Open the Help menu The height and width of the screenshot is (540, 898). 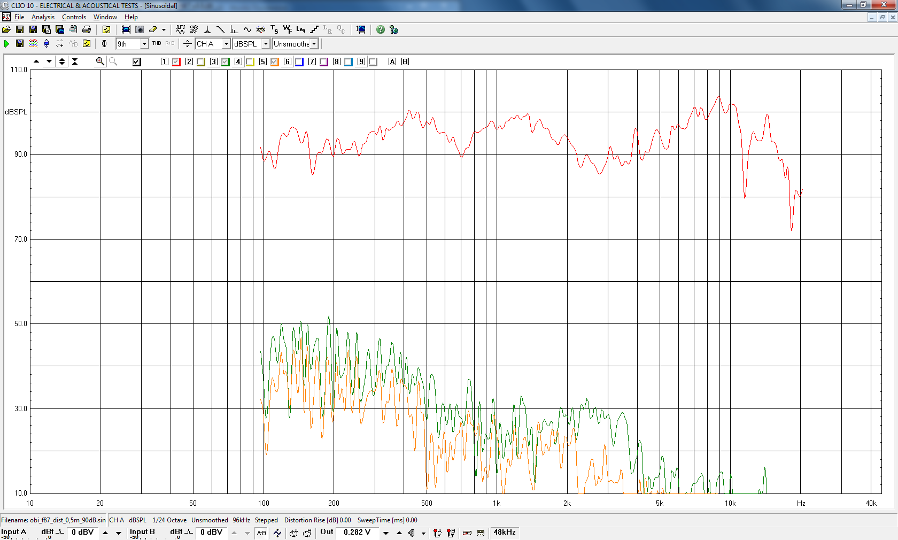click(131, 17)
